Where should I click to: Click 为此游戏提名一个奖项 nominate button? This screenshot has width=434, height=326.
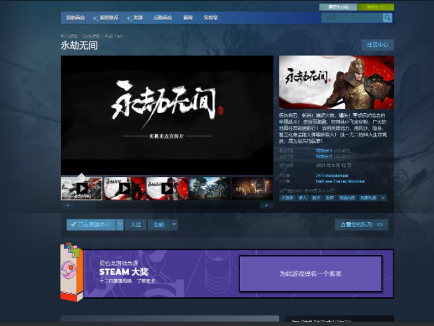pyautogui.click(x=310, y=273)
